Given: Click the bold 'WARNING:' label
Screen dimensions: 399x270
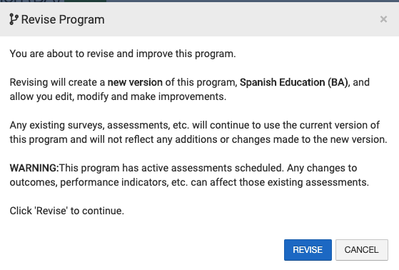Looking at the screenshot, I should tap(34, 168).
